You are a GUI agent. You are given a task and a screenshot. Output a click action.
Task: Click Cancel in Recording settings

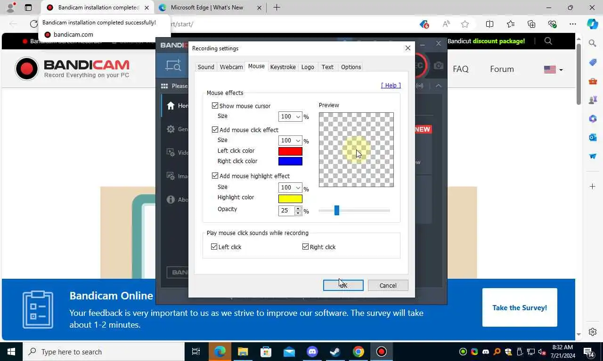(388, 285)
